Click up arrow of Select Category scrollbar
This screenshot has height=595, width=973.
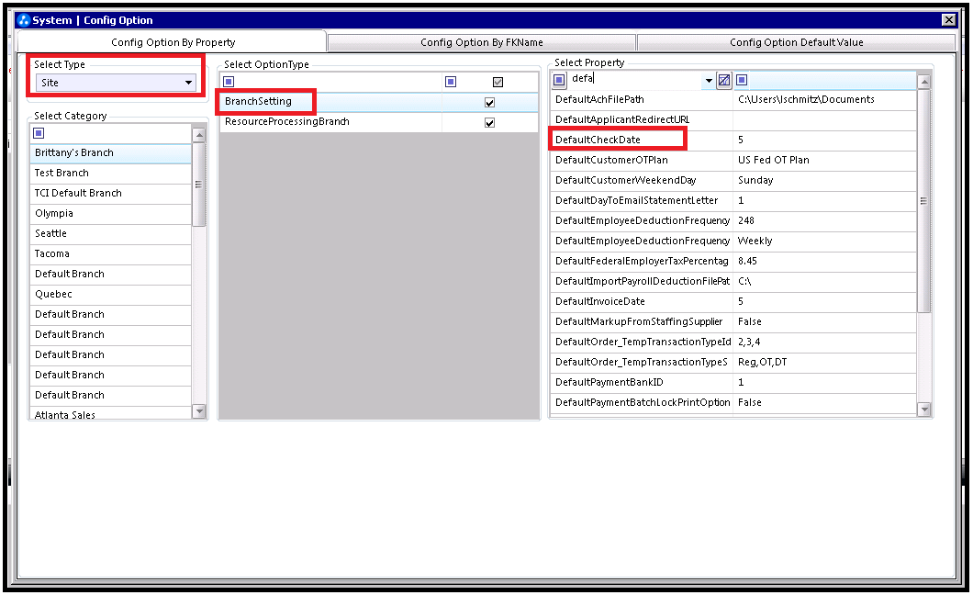(199, 135)
